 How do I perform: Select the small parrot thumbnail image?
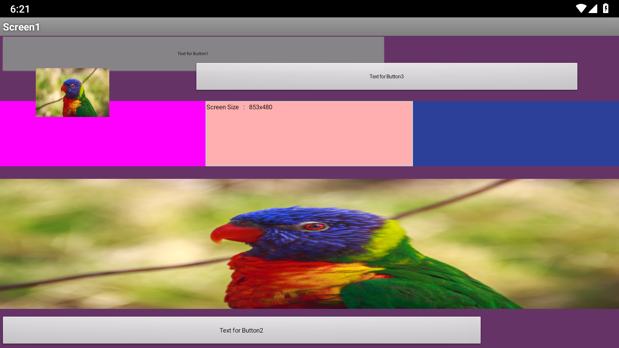click(x=73, y=92)
